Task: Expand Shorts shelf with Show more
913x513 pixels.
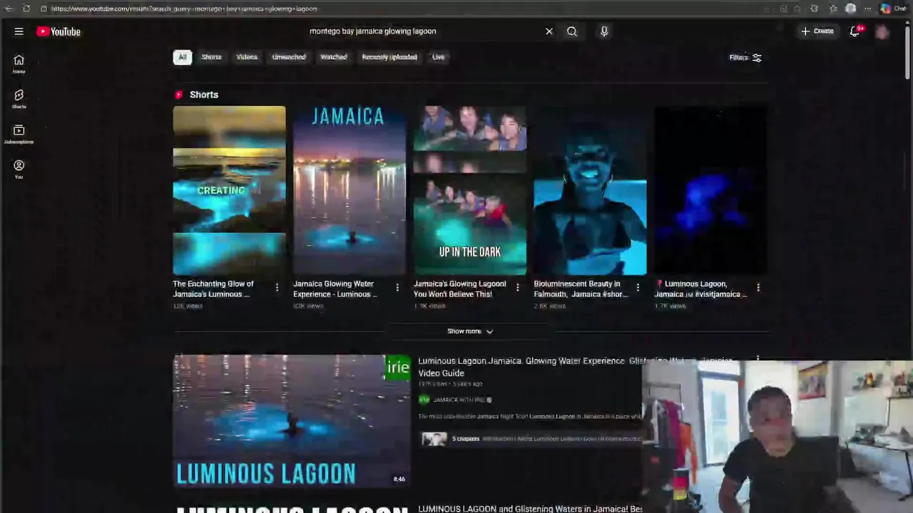Action: coord(470,331)
